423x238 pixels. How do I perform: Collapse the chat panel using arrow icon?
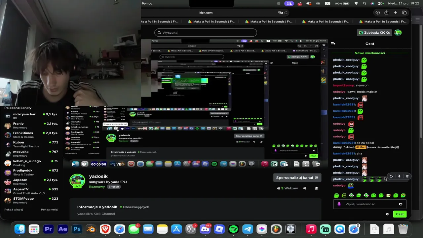click(333, 44)
